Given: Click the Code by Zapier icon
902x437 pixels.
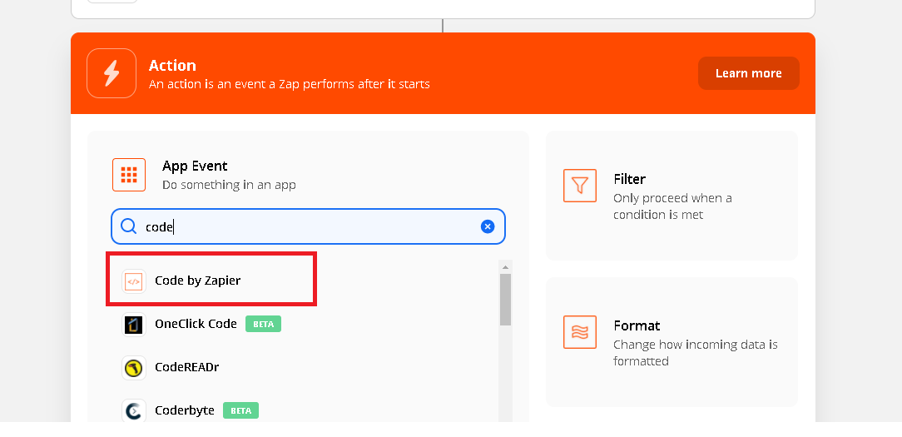Looking at the screenshot, I should tap(133, 281).
